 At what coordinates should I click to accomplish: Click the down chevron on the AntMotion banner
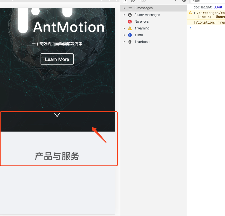point(57,115)
